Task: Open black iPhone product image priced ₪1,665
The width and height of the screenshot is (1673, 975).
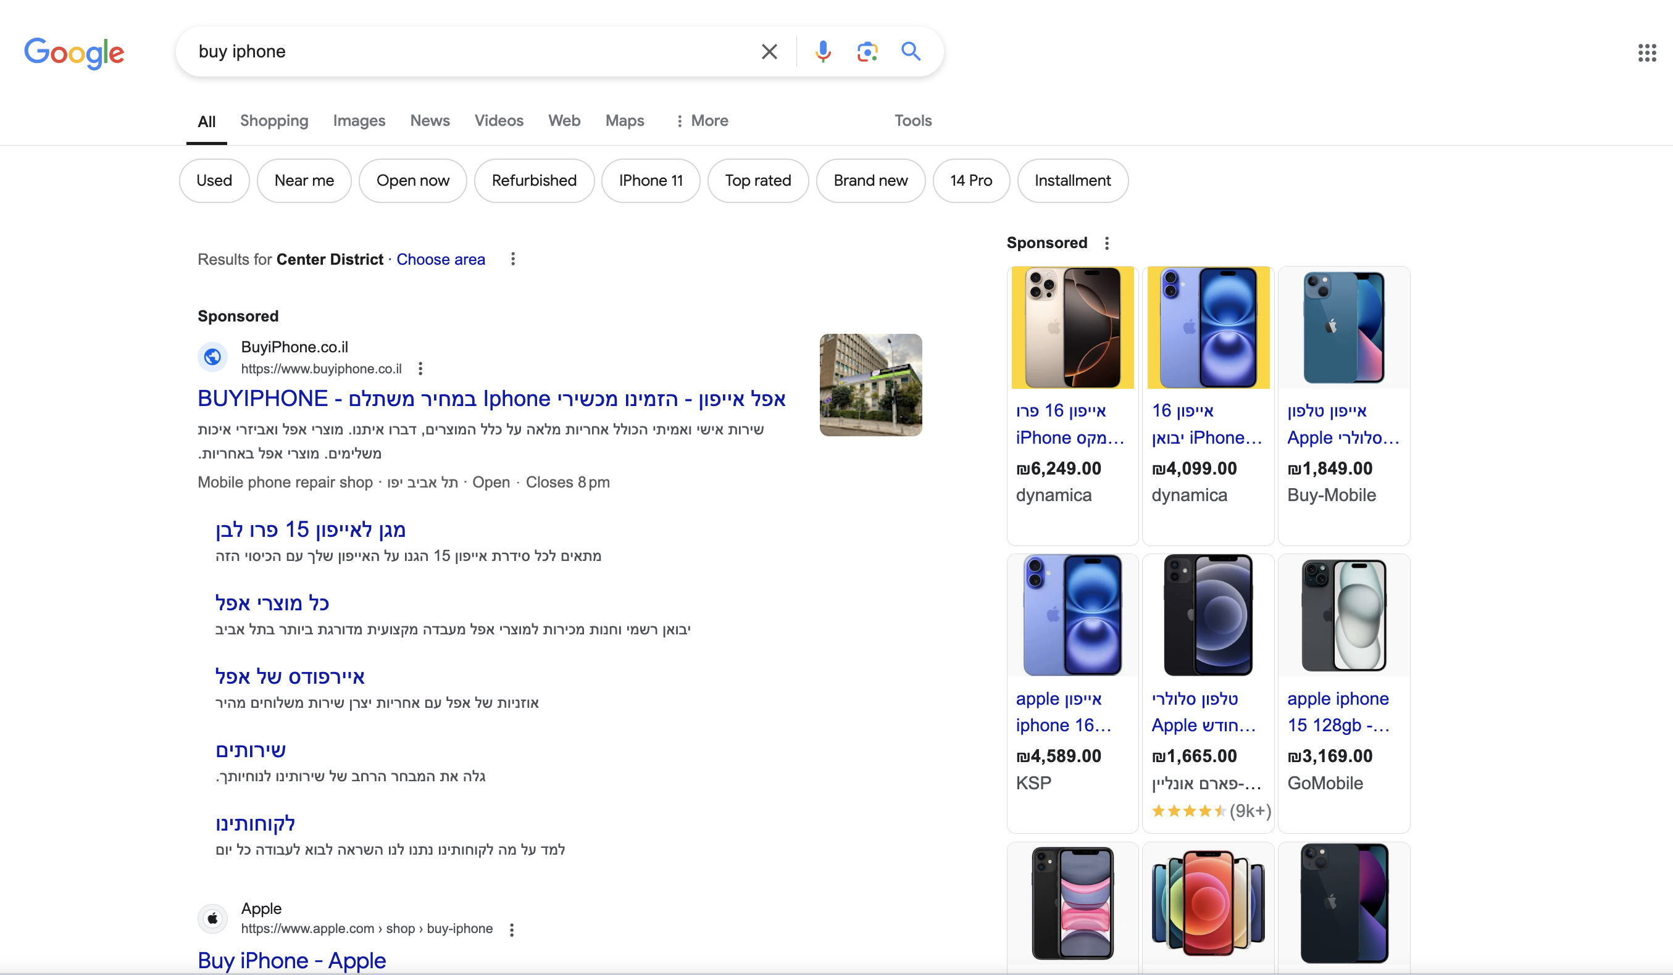Action: pos(1208,615)
